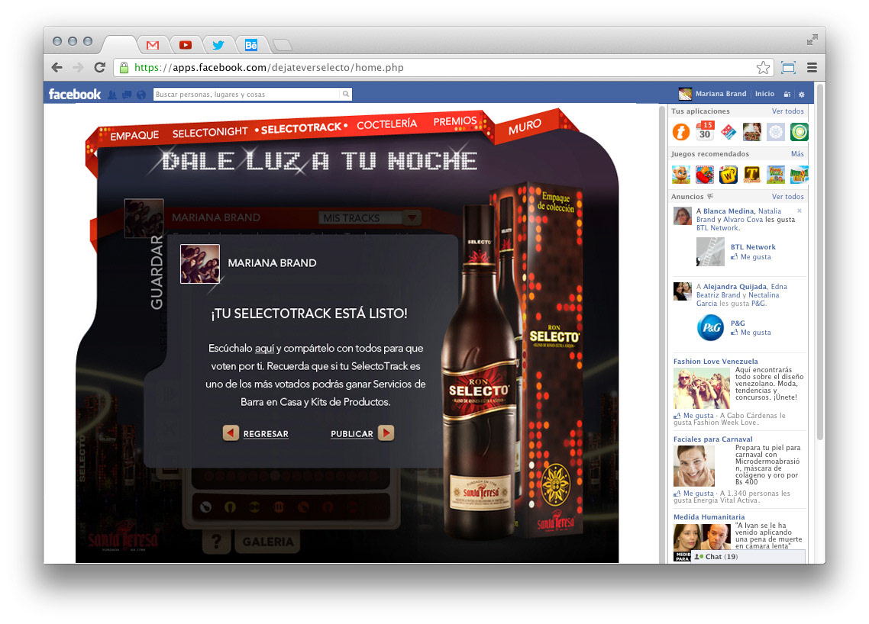Bookmark page with the star icon

tap(763, 68)
